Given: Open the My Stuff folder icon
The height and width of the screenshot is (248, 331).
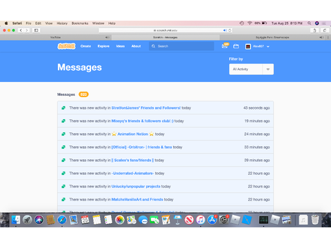Looking at the screenshot, I should (236, 46).
